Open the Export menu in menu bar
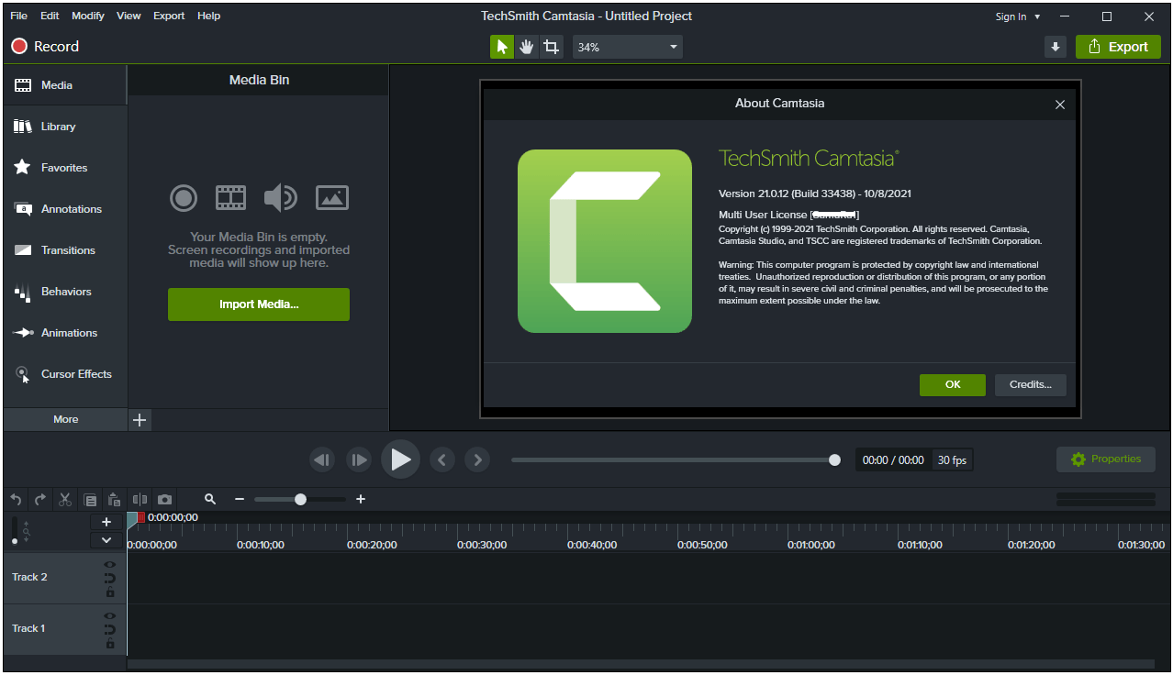1173x675 pixels. point(169,16)
